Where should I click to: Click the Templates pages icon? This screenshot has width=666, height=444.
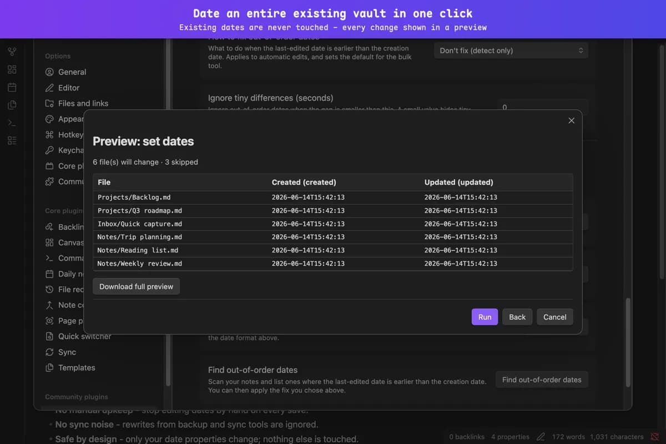click(x=49, y=367)
